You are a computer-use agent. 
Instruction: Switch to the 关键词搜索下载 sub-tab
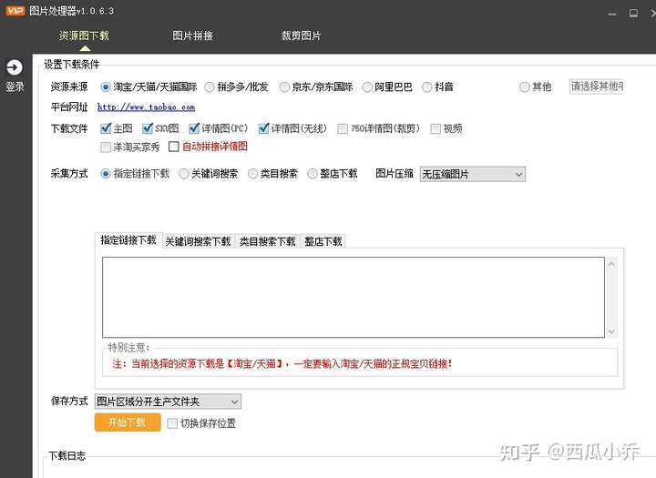tap(199, 241)
